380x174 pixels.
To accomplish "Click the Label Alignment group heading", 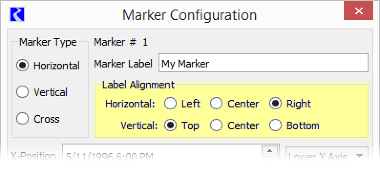I will 138,85.
